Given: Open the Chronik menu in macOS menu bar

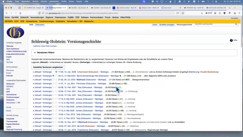Looking at the screenshot, I should (44, 2).
